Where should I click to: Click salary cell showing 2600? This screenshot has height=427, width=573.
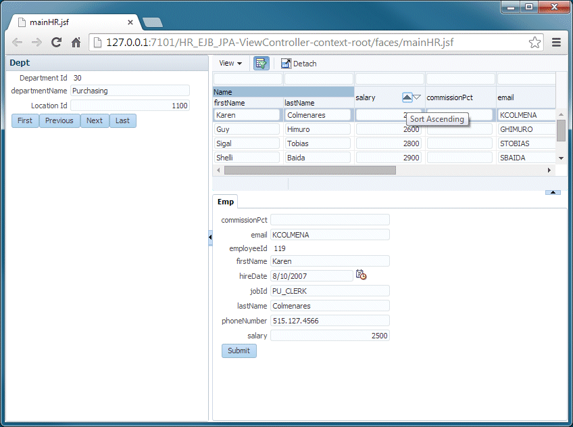tap(389, 129)
